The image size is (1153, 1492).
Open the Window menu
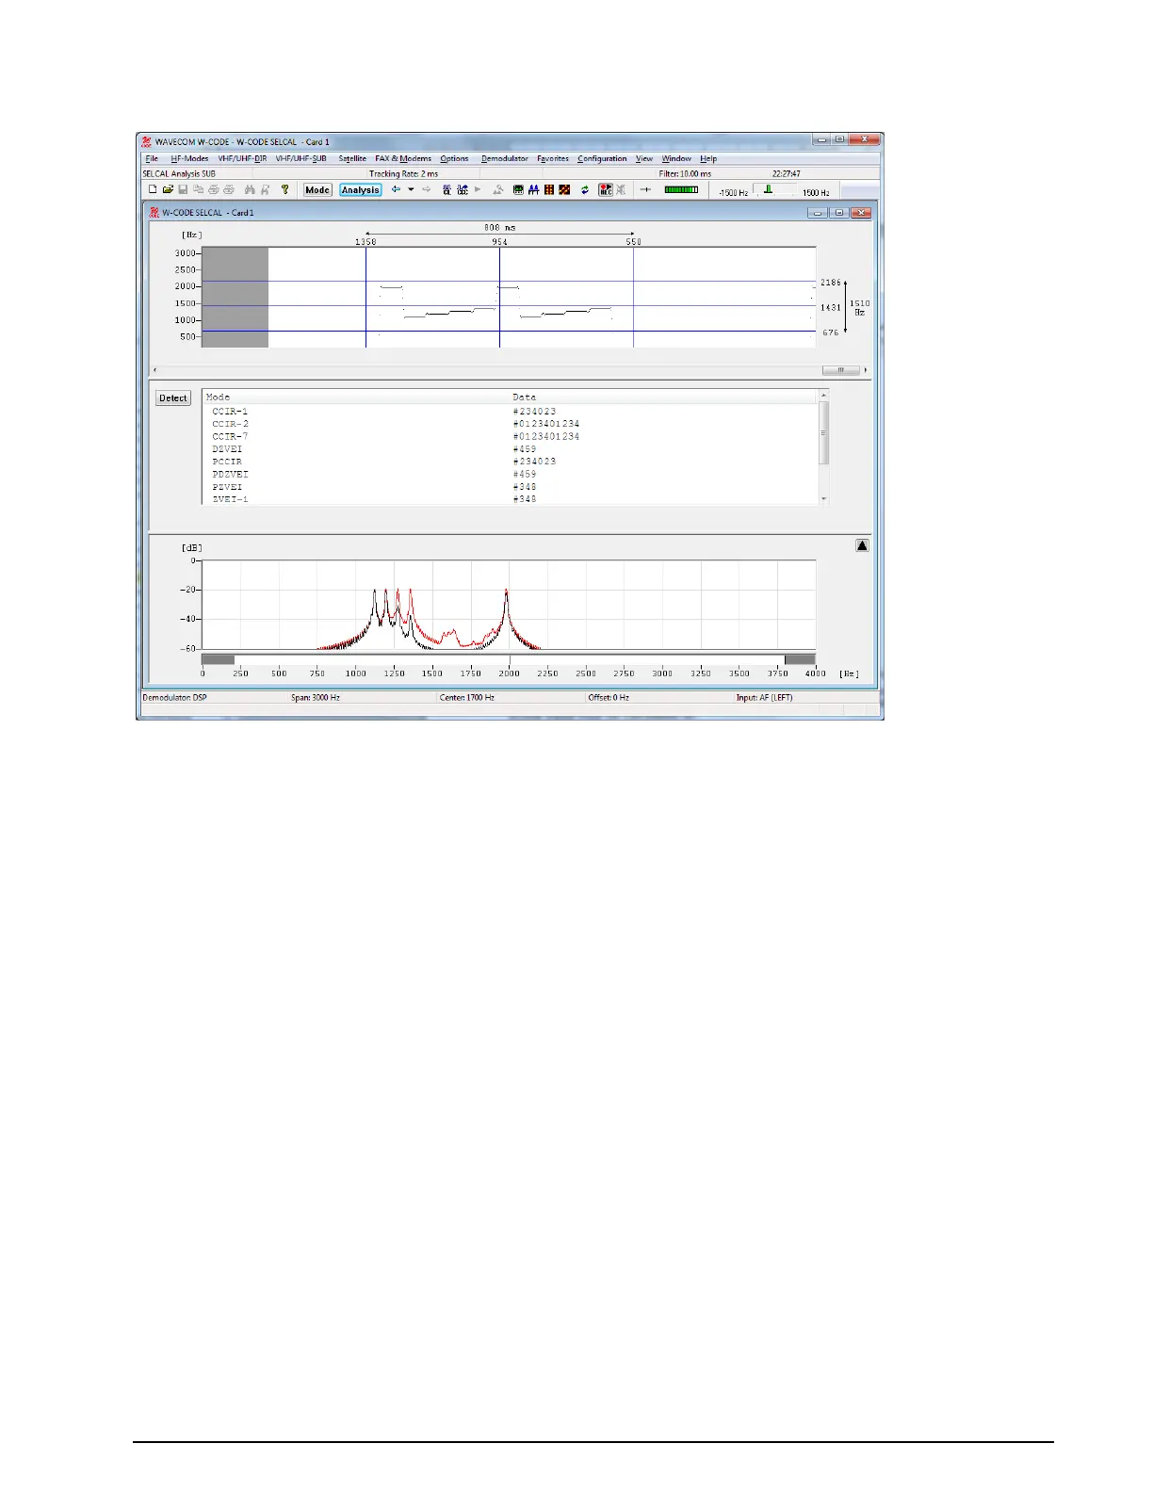tap(676, 158)
